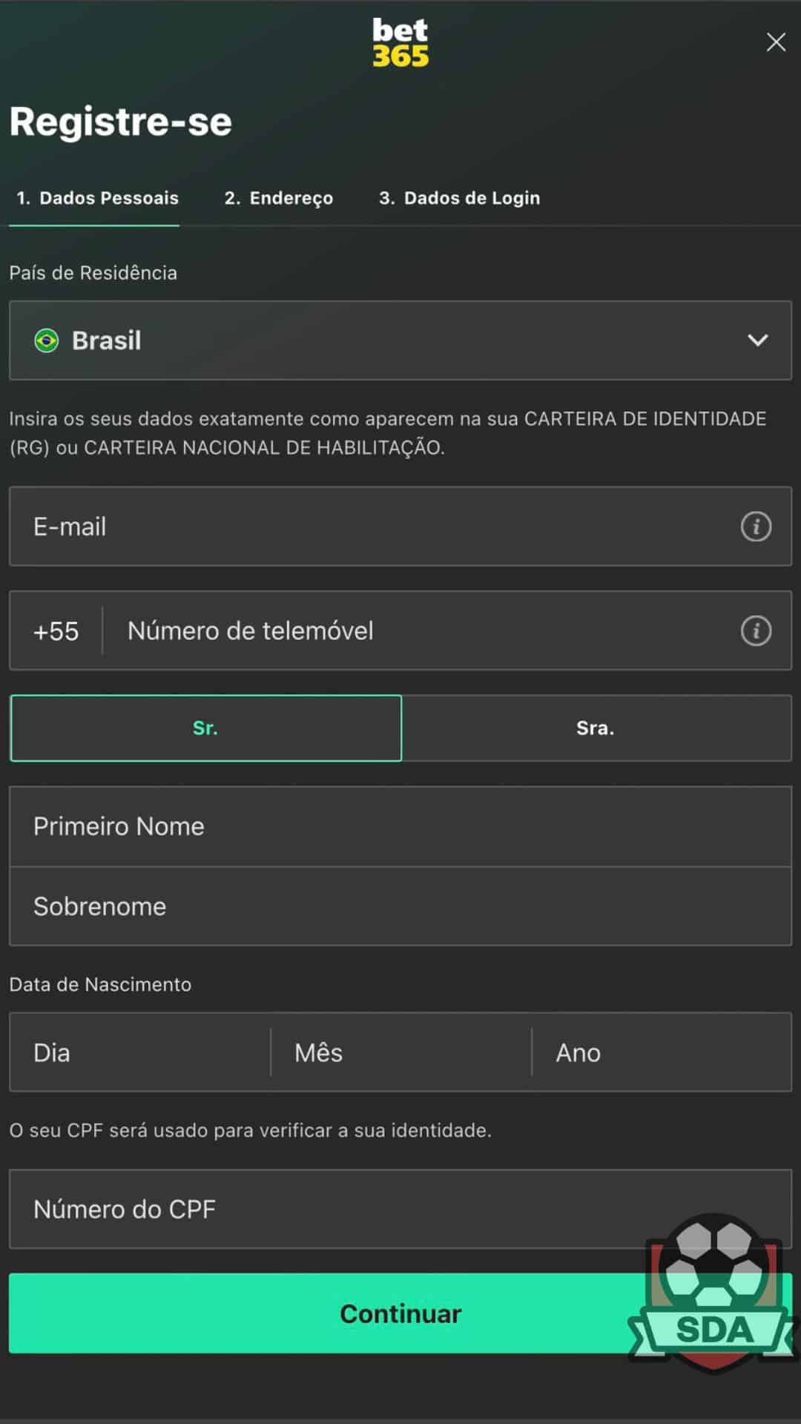801x1424 pixels.
Task: Open the Ano birth year selector
Action: click(x=662, y=1052)
